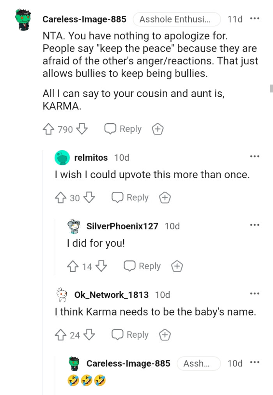Open options menu for Ok_Network_1813's comment

coord(255,293)
